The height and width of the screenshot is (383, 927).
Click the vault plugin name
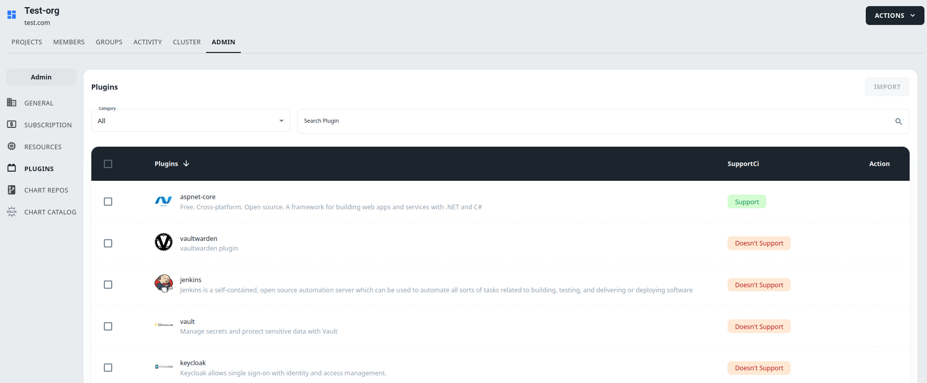(x=187, y=321)
